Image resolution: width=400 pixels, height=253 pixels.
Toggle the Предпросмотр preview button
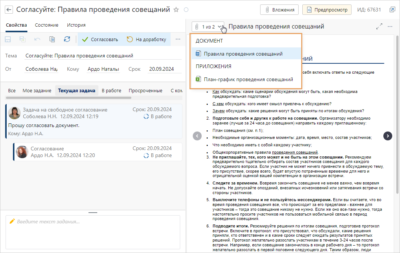327,10
